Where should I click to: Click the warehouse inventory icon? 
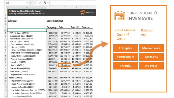[120, 15]
